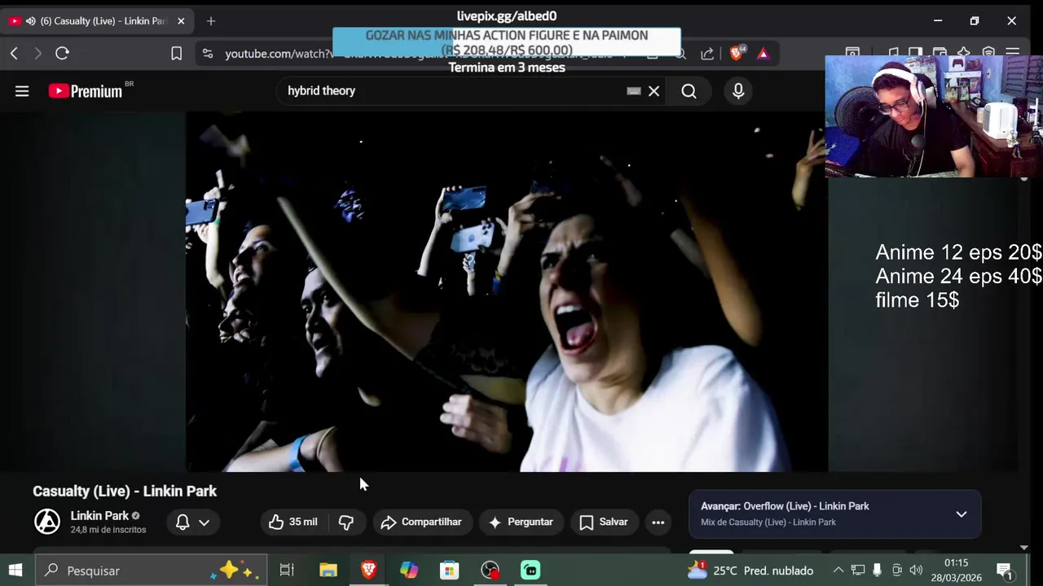Open Brave Shields lion icon

tap(737, 54)
